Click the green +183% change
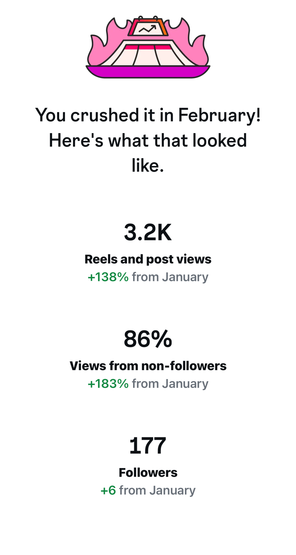The height and width of the screenshot is (555, 296). coord(108,384)
